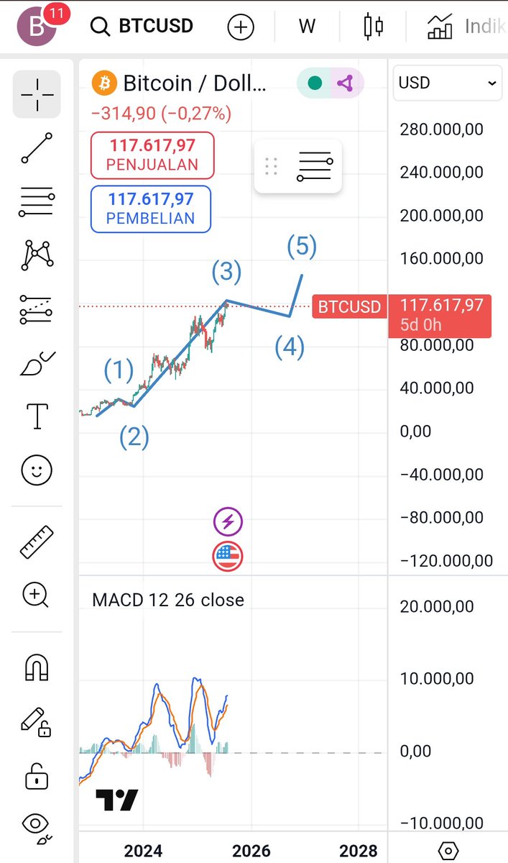Open the Indicators menu
Image resolution: width=508 pixels, height=863 pixels.
pyautogui.click(x=466, y=27)
